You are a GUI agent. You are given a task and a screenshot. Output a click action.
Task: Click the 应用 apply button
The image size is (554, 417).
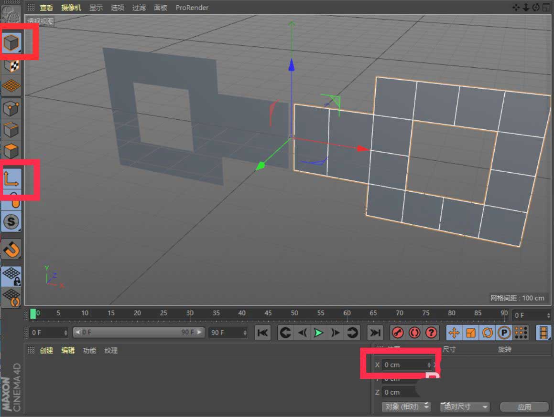[x=524, y=407]
